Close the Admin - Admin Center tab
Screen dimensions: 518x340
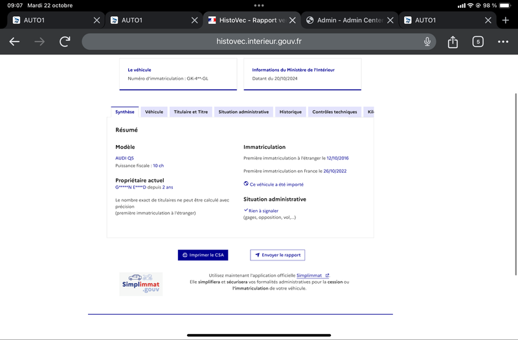click(x=390, y=20)
